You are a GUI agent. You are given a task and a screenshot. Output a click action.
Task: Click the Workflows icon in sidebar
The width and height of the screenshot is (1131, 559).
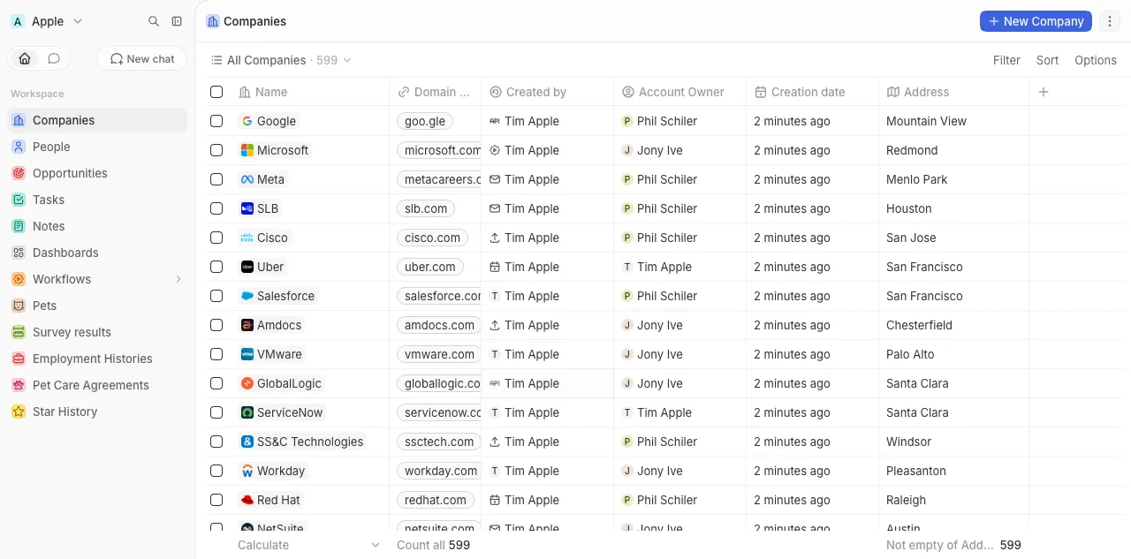coord(19,279)
